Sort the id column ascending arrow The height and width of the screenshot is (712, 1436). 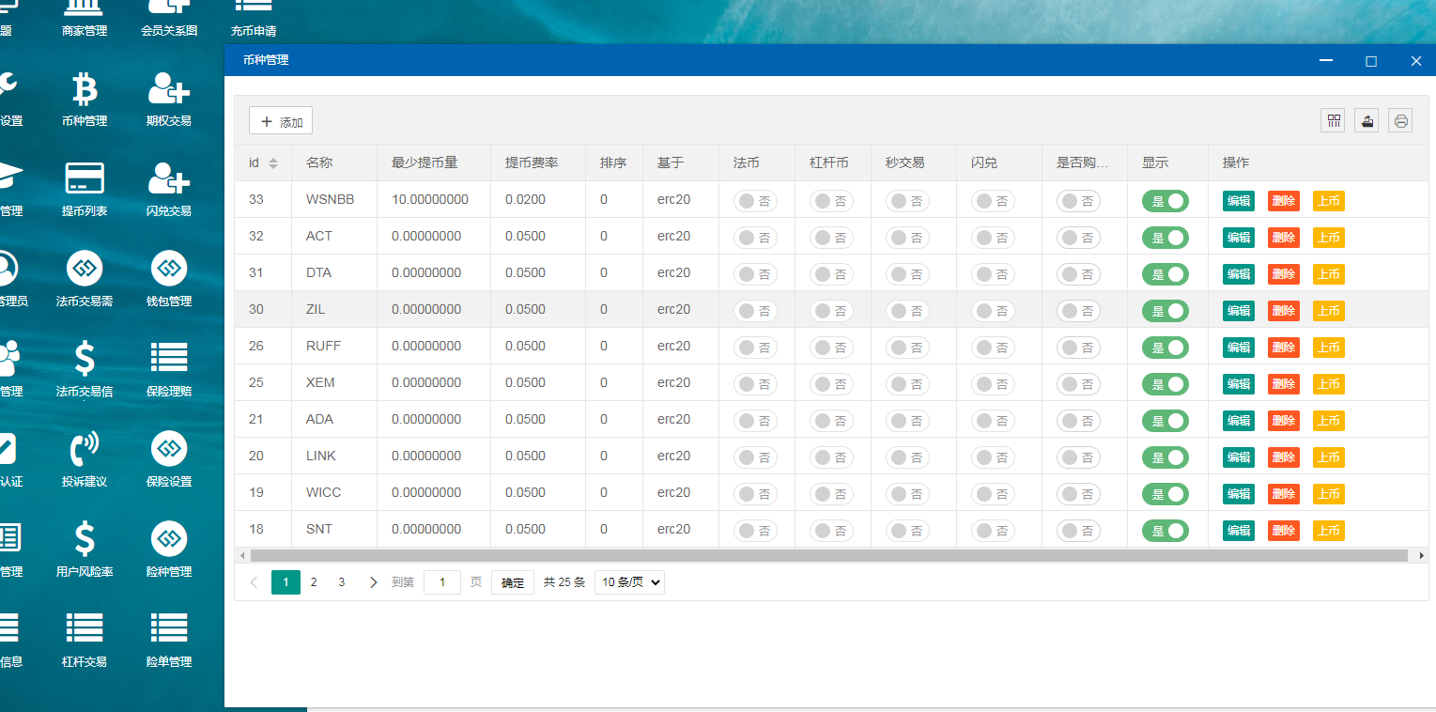[273, 159]
